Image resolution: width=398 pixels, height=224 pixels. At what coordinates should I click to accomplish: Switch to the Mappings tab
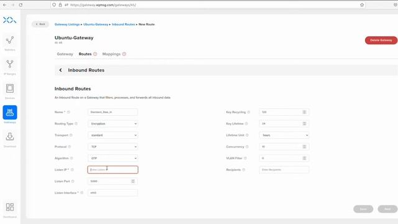111,54
